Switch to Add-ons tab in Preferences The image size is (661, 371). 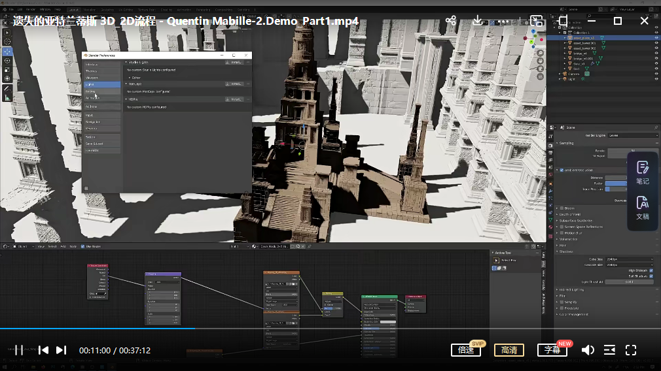point(102,106)
